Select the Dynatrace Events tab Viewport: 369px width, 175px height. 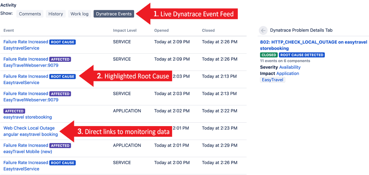pyautogui.click(x=114, y=14)
